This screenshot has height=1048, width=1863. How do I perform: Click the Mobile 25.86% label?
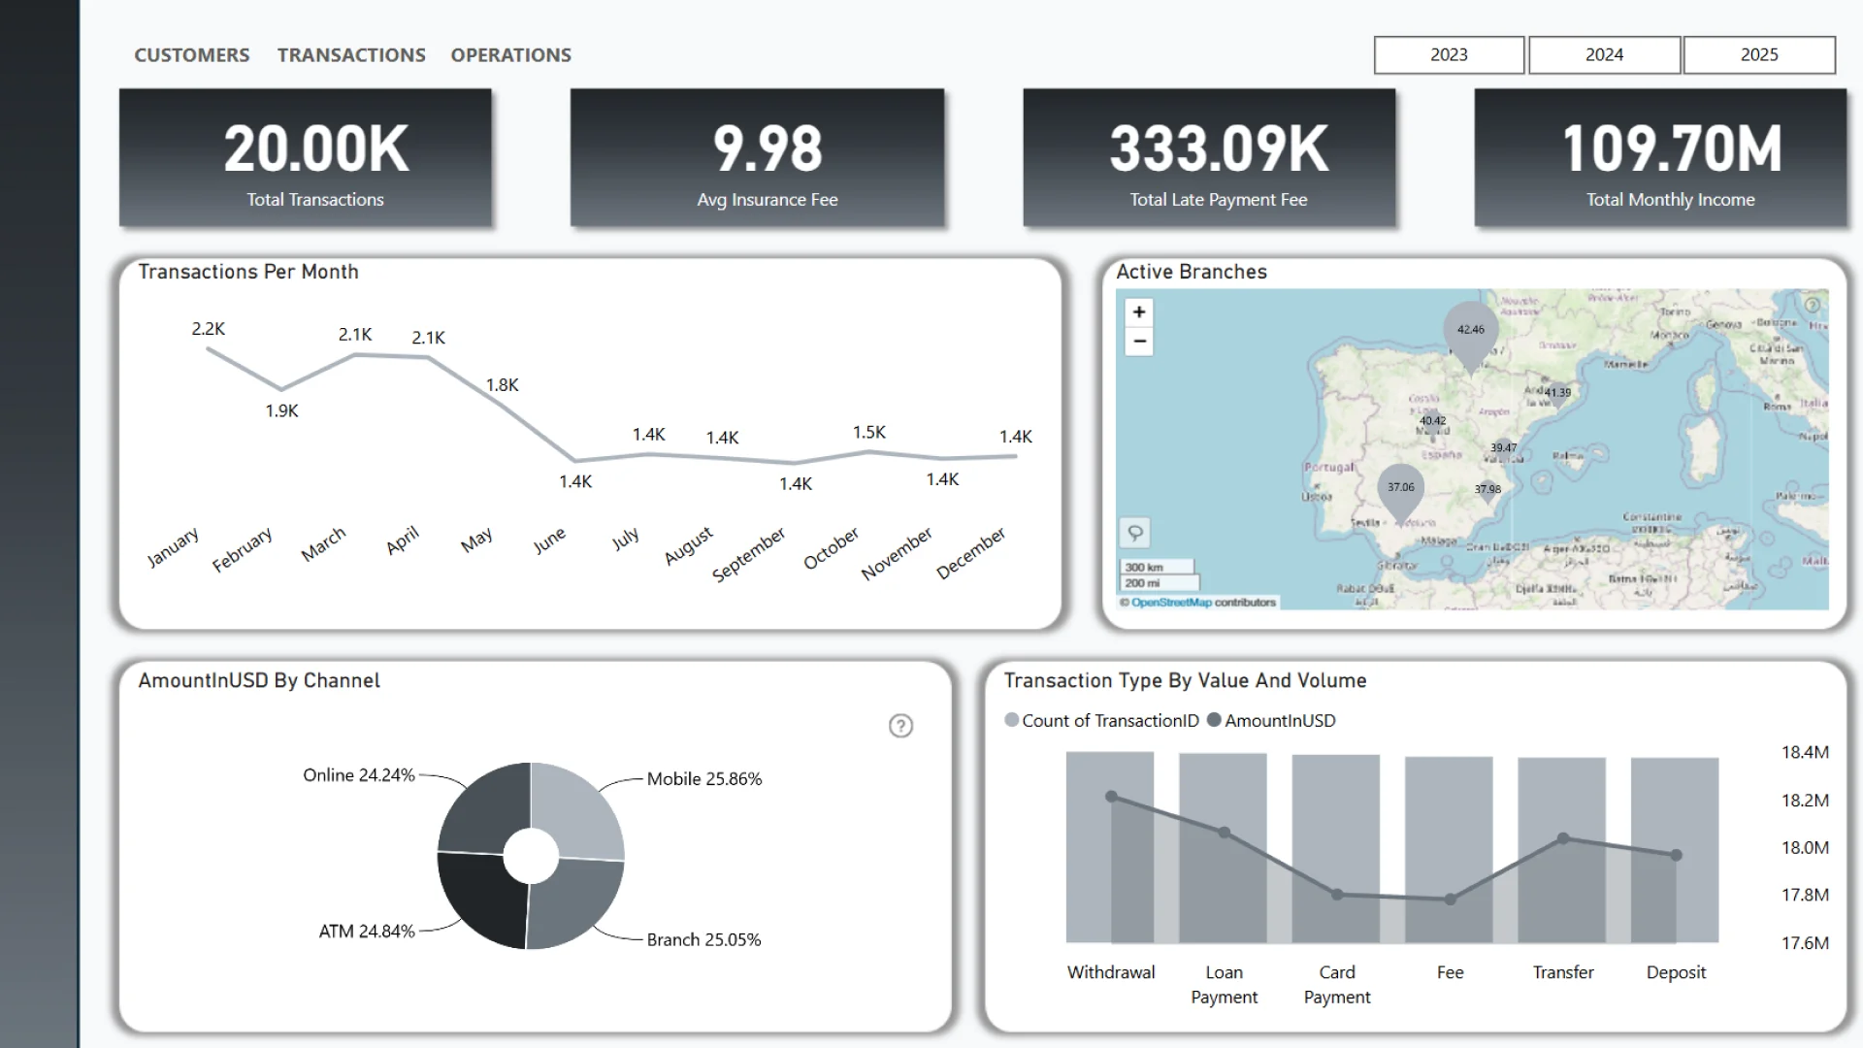click(x=704, y=779)
